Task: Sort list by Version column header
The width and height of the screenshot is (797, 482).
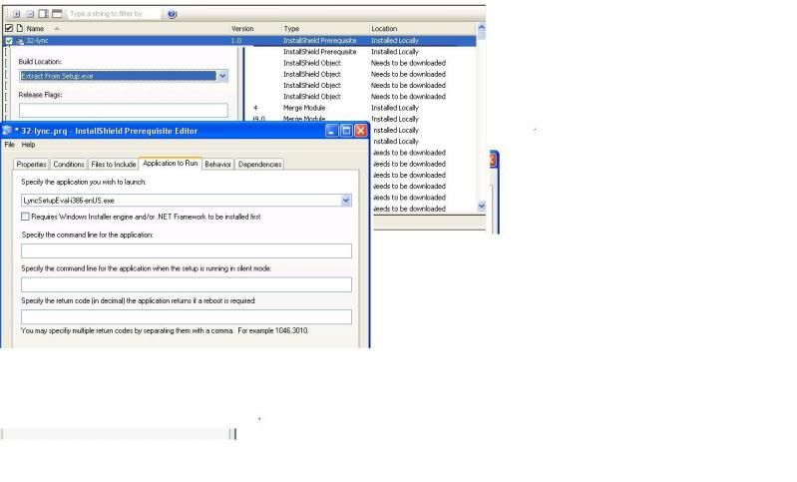Action: 242,29
